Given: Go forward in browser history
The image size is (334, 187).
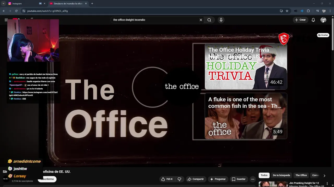Looking at the screenshot, I should tap(10, 11).
